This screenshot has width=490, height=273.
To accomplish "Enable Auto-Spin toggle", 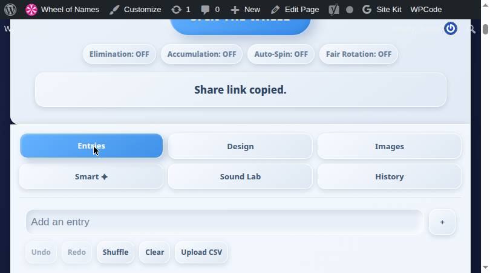I will 281,54.
